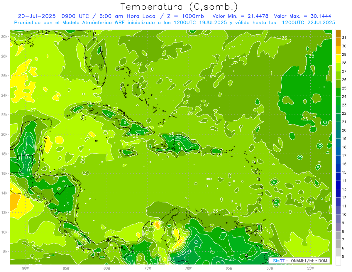Click the 85W longitude axis label
Viewport: 352px width, 272px height.
pyautogui.click(x=66, y=268)
